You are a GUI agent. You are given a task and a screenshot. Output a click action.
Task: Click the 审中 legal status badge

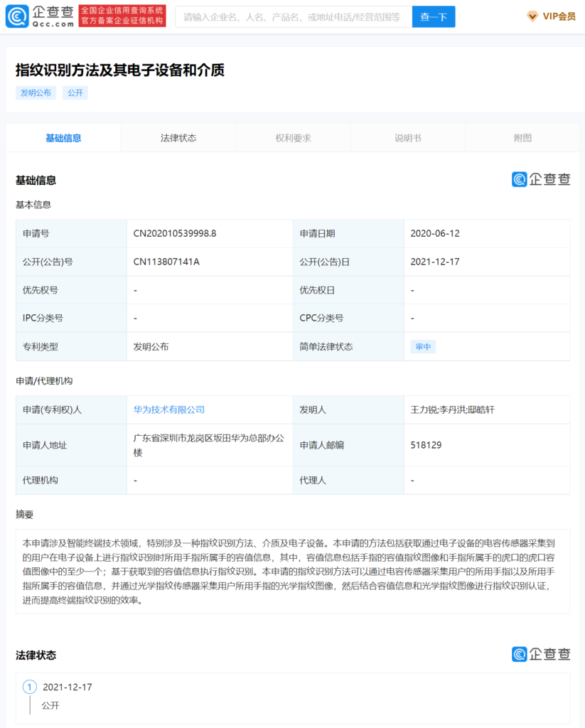click(423, 346)
